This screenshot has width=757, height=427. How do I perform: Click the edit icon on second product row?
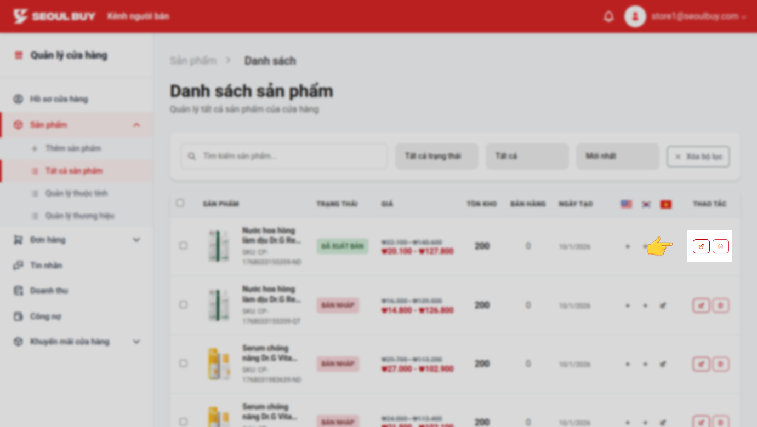(701, 305)
